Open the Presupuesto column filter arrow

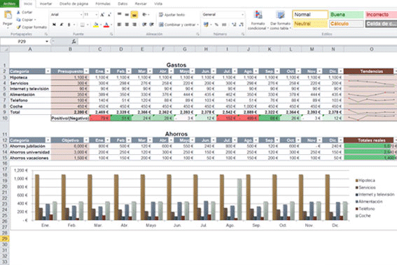[x=86, y=72]
